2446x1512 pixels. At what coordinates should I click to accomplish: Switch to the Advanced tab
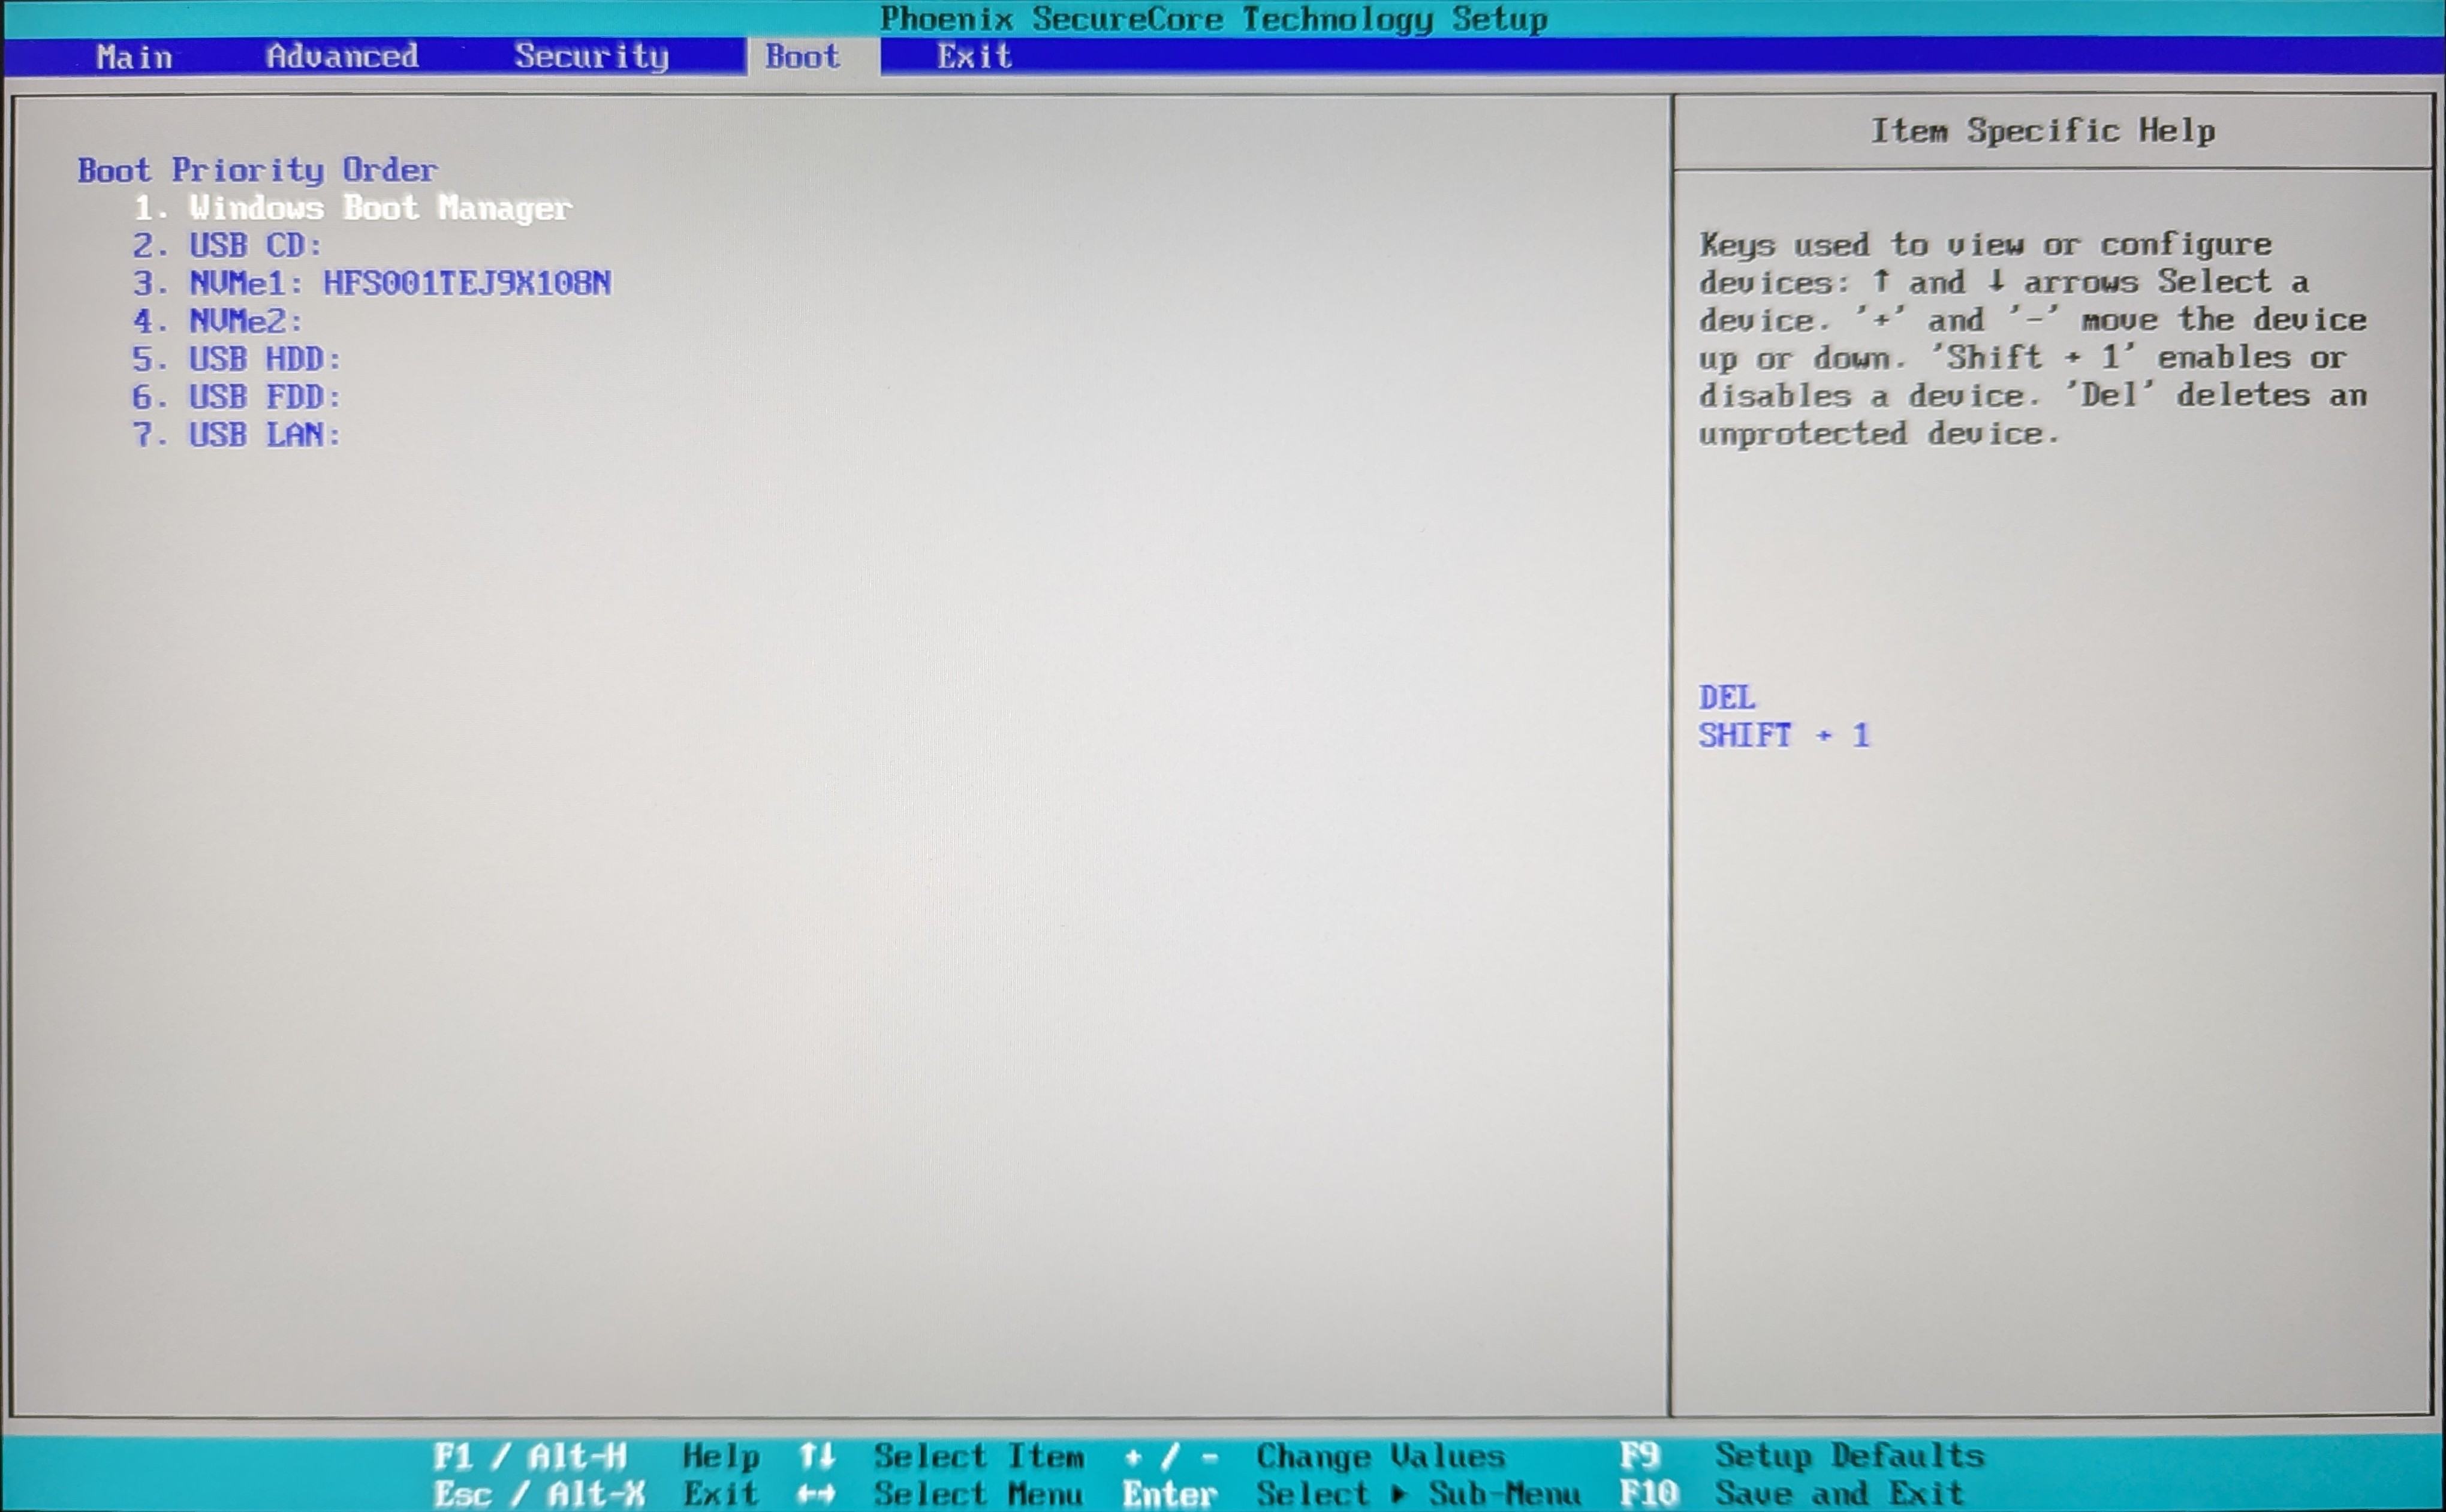[x=342, y=56]
